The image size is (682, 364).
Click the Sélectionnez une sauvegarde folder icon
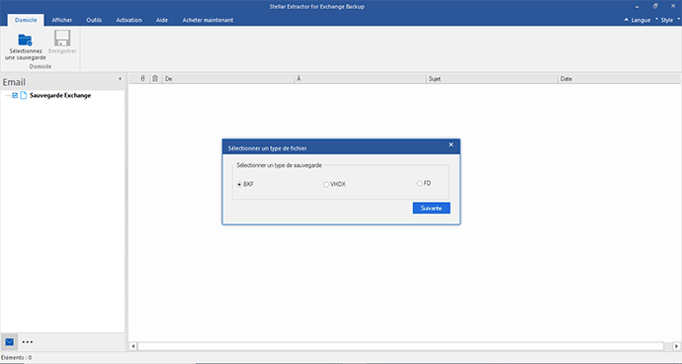tap(26, 40)
